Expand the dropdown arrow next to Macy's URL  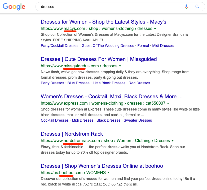click(x=155, y=29)
